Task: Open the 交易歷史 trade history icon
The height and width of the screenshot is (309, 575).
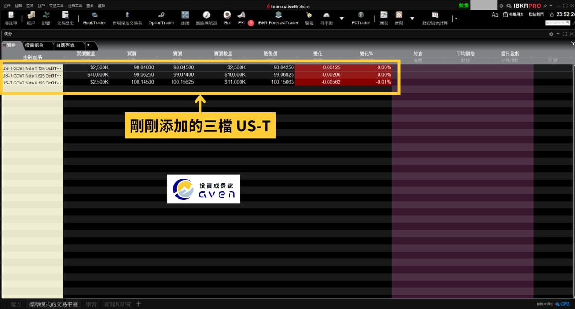Action: click(x=65, y=18)
